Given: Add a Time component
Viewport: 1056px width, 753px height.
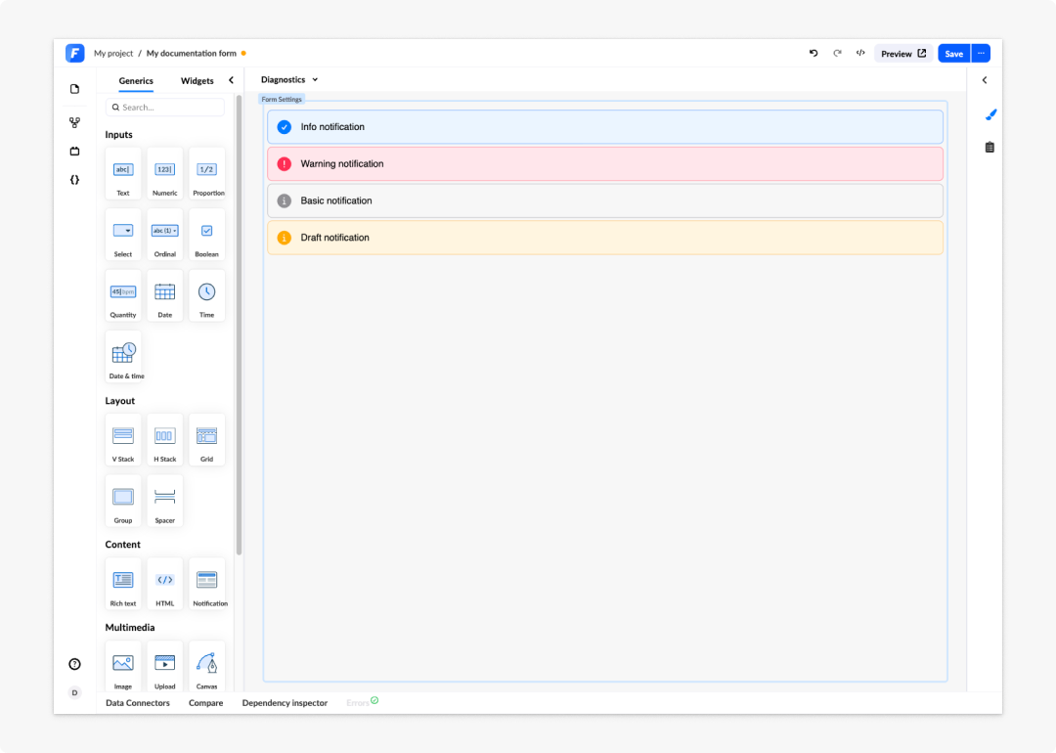Looking at the screenshot, I should 206,295.
